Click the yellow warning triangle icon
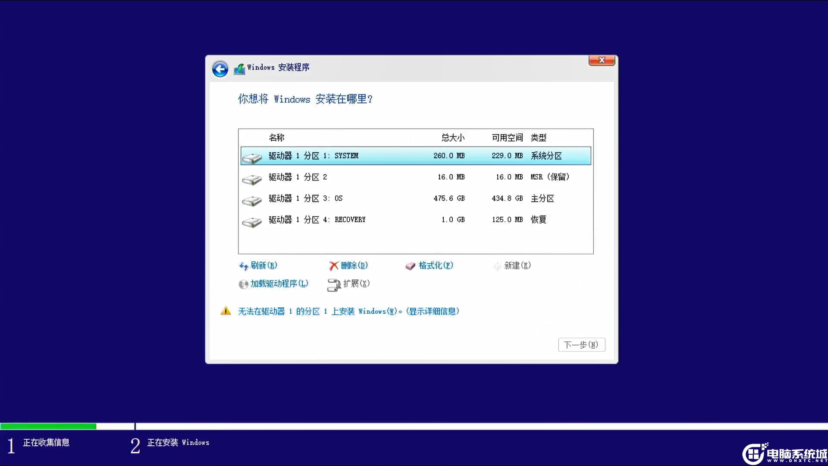 pos(226,311)
